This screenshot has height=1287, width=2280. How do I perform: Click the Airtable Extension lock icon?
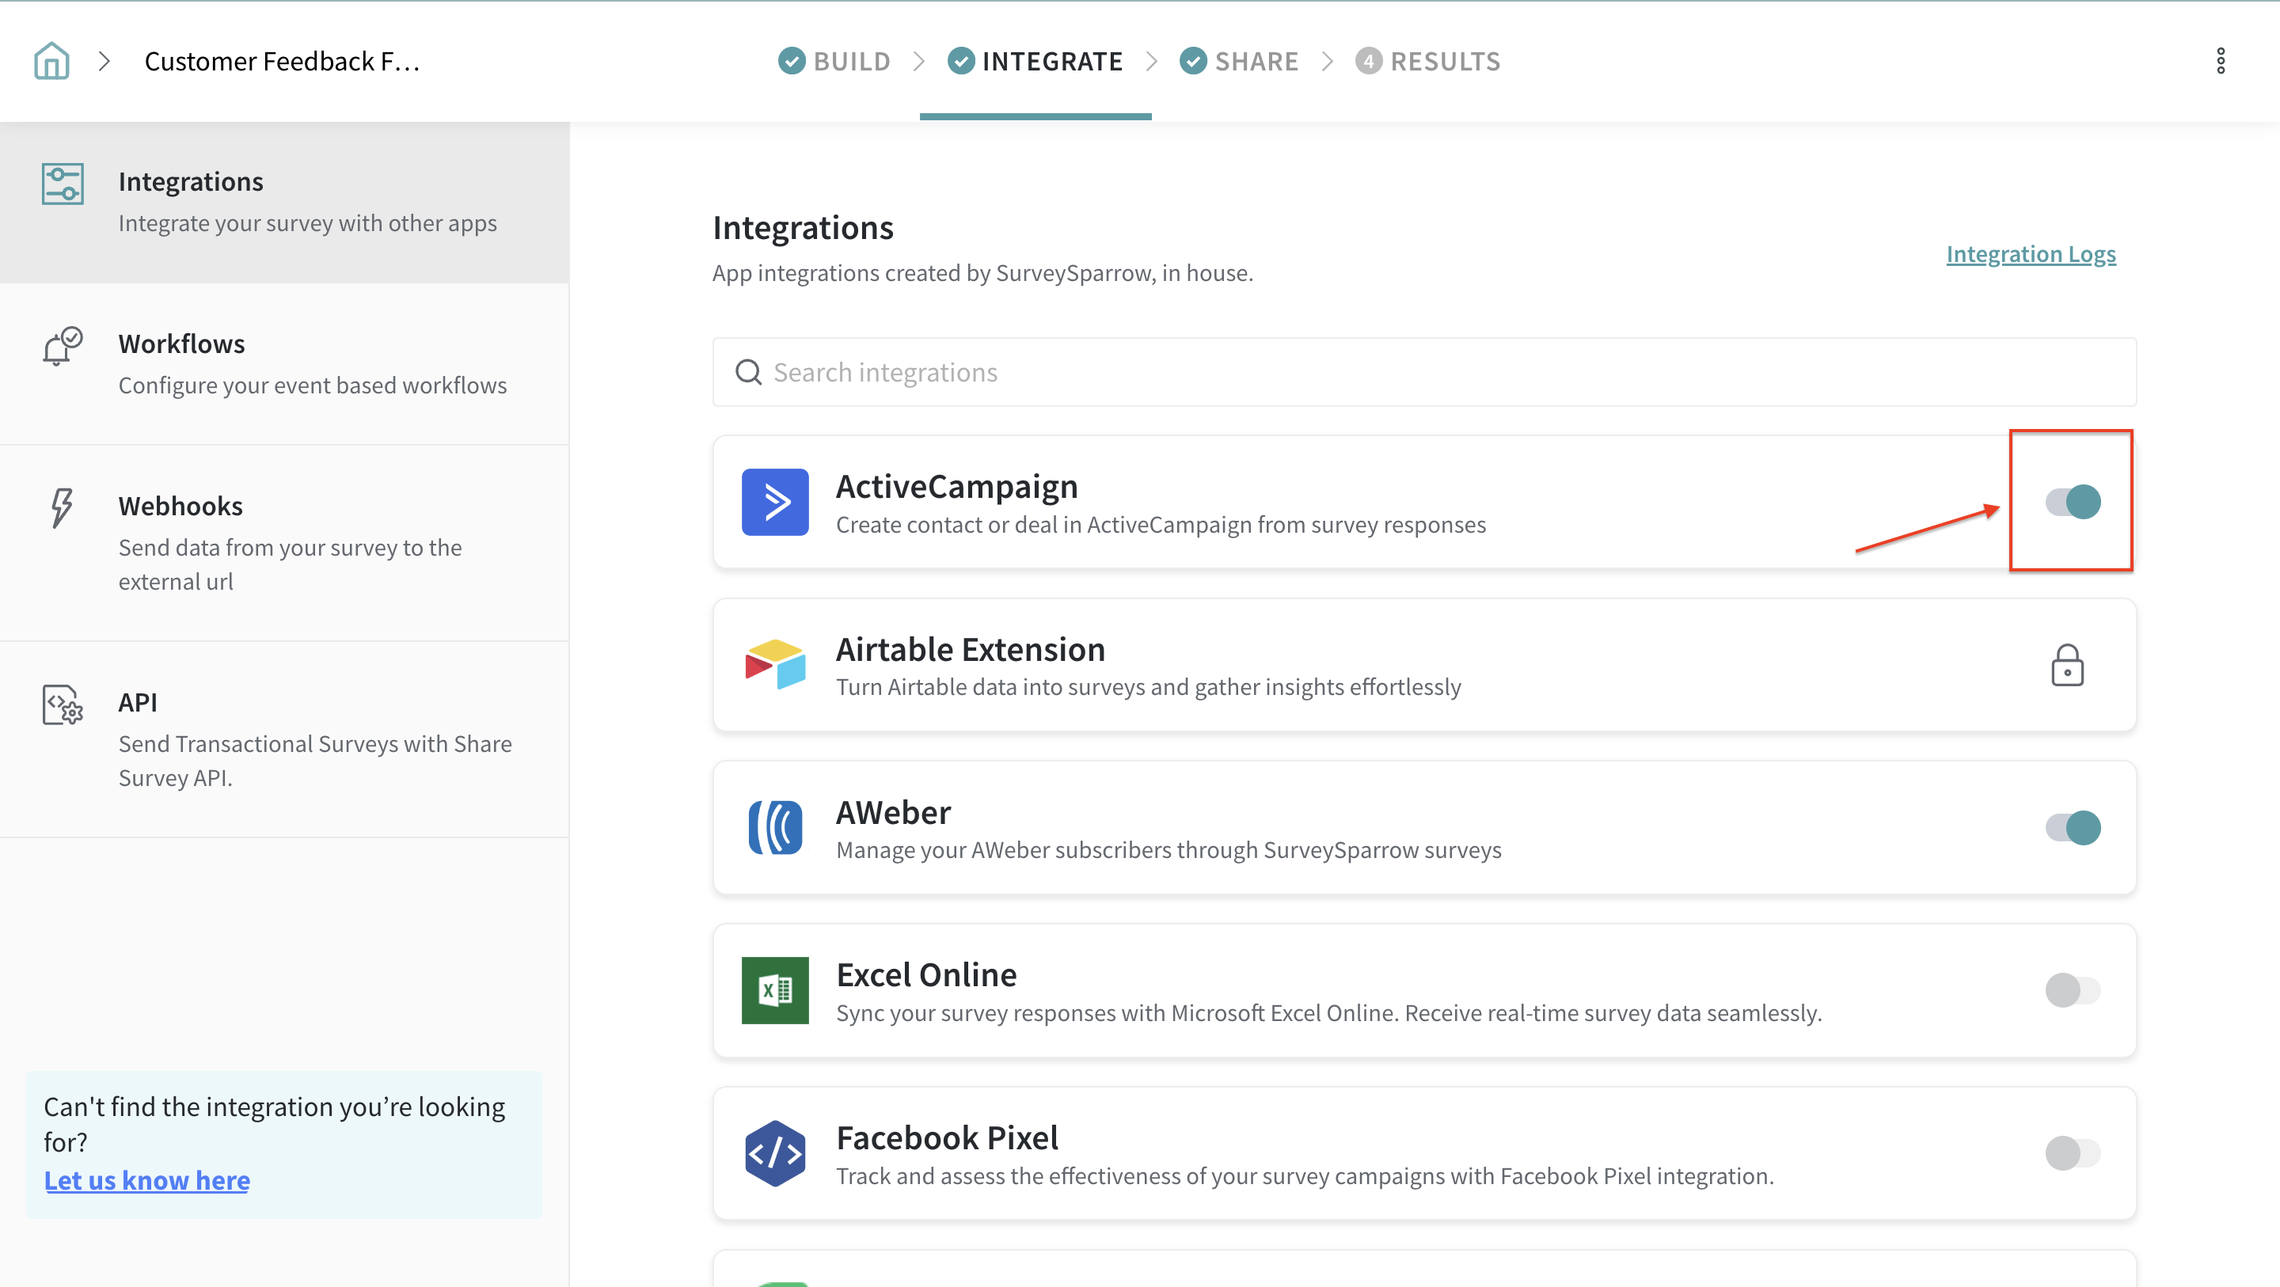(2067, 665)
